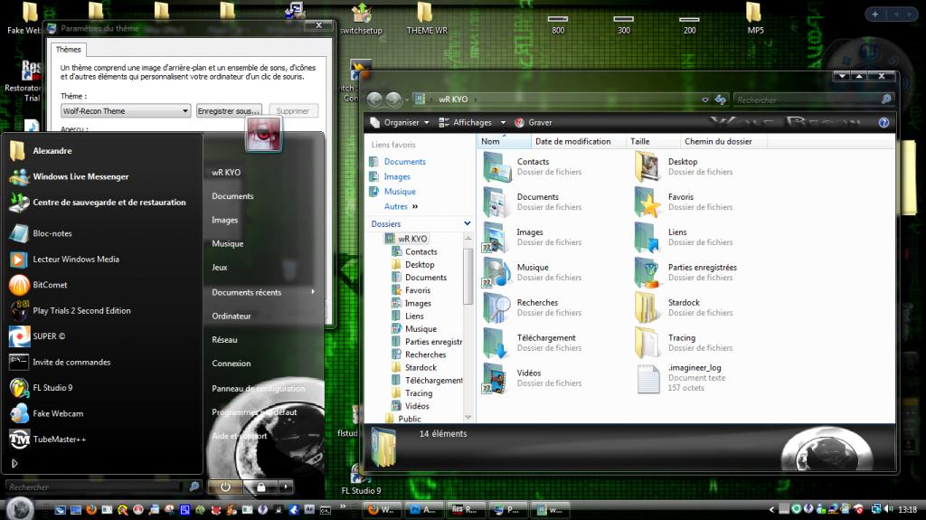Collapse the Dossiers pane chevron
Image resolution: width=926 pixels, height=520 pixels.
click(468, 223)
